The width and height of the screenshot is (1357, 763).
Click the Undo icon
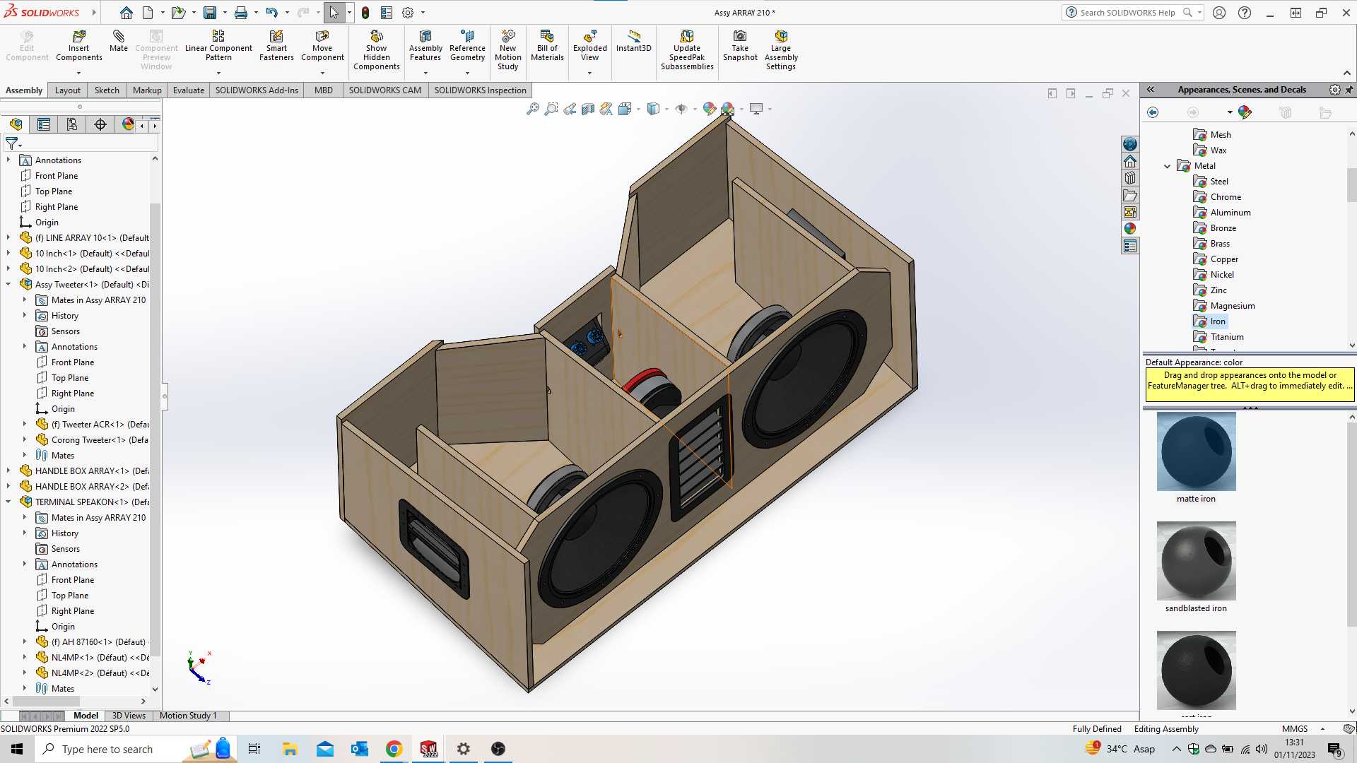click(x=271, y=13)
